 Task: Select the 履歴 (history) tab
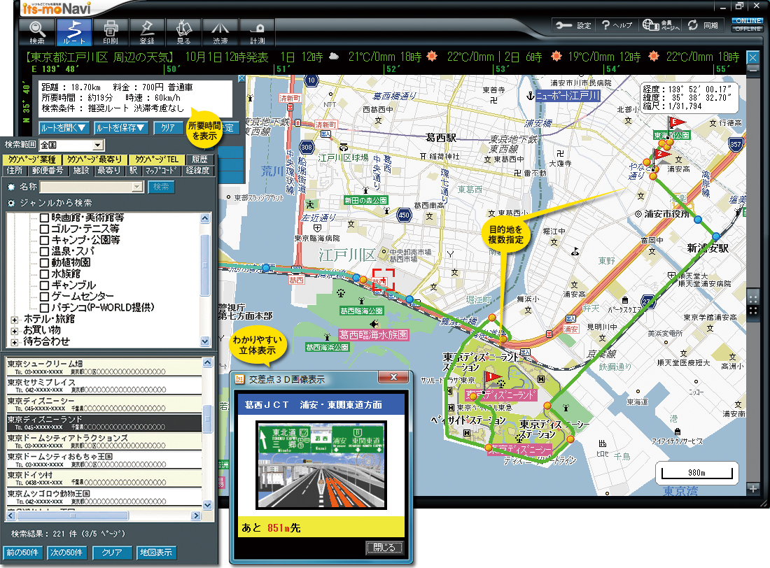point(200,160)
